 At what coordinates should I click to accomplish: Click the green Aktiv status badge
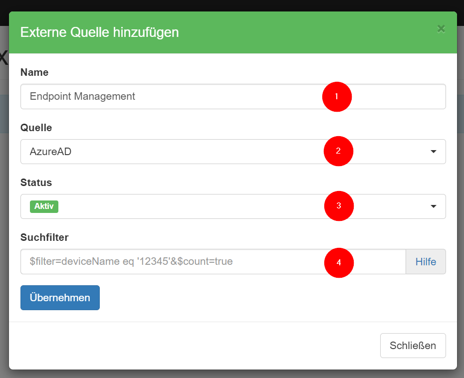[x=44, y=206]
